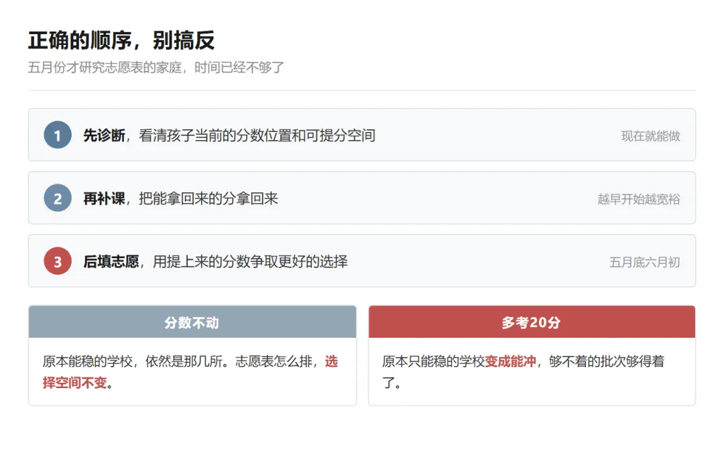
Task: Click the red step 3 number badge
Action: coord(58,261)
